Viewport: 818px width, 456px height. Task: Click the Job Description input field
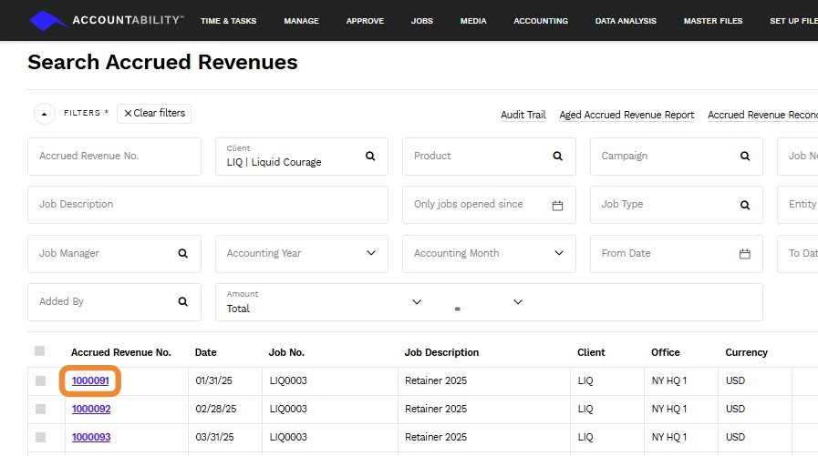click(208, 205)
